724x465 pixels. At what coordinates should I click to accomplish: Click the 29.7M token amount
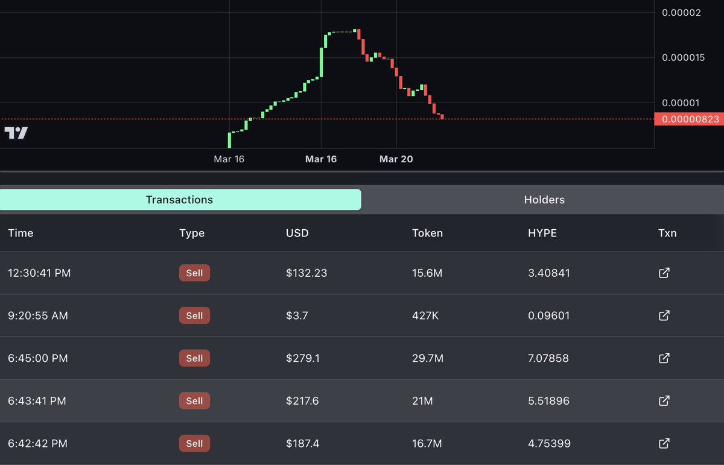click(x=428, y=358)
